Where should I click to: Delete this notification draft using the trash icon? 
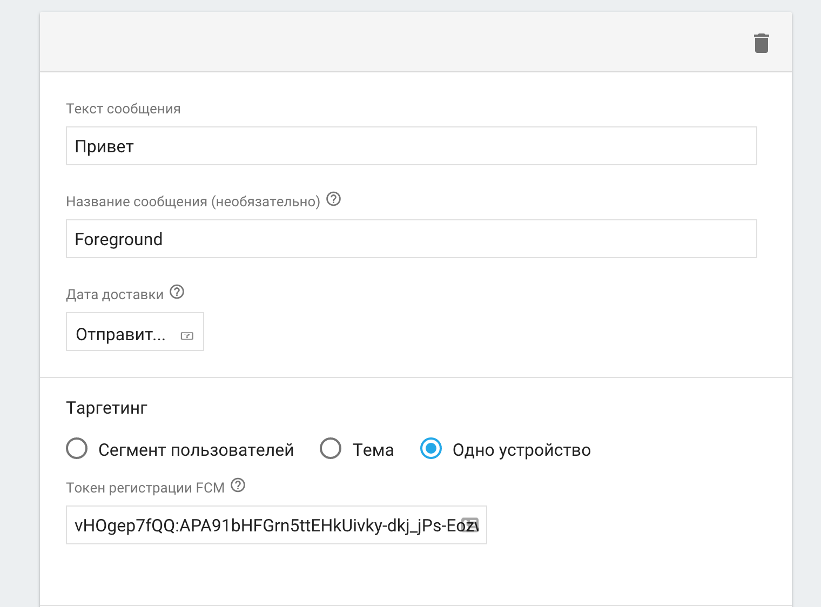(762, 43)
